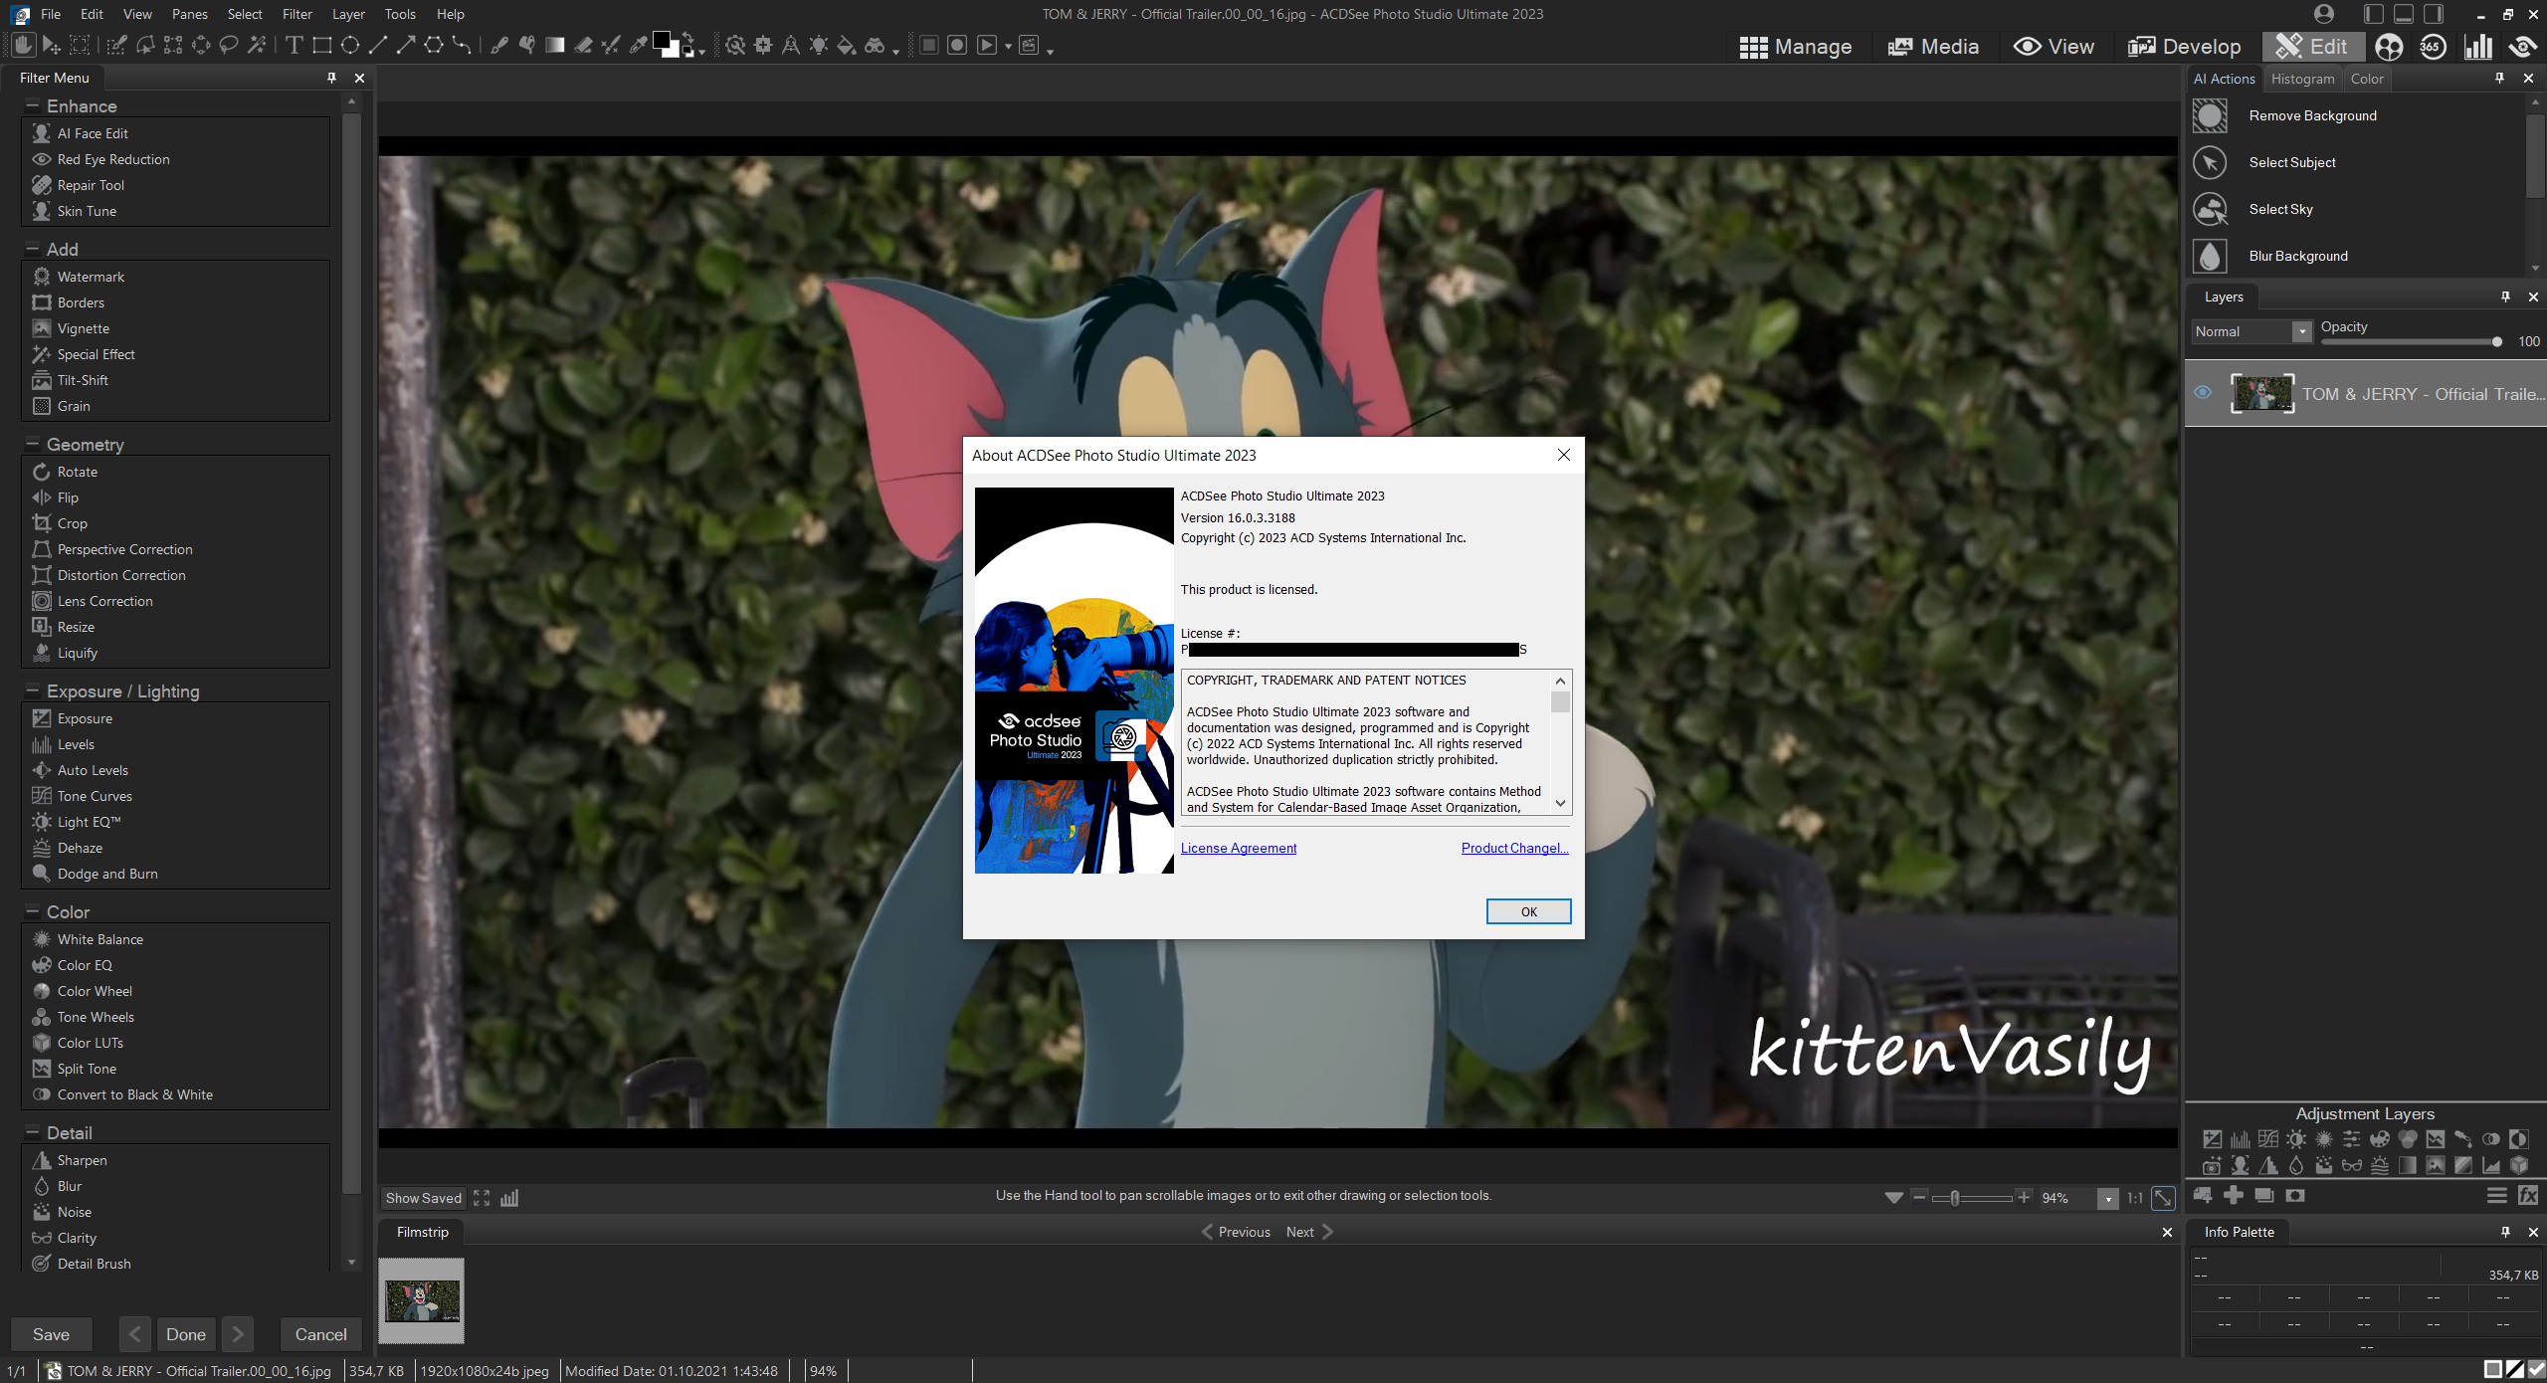This screenshot has width=2547, height=1383.
Task: Pick the Eyedropper tool
Action: [x=639, y=45]
